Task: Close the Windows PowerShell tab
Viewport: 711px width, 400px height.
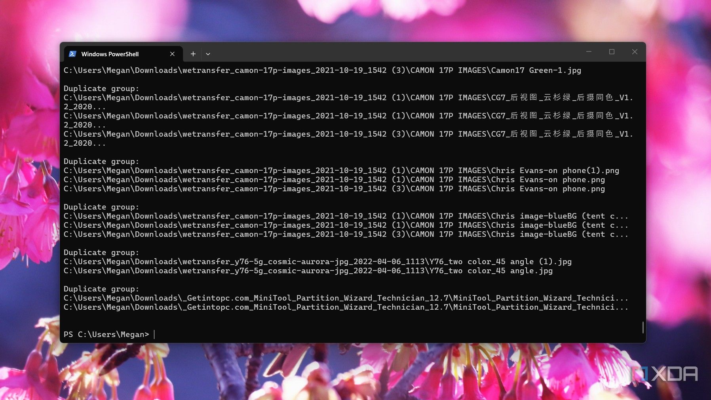Action: 172,54
